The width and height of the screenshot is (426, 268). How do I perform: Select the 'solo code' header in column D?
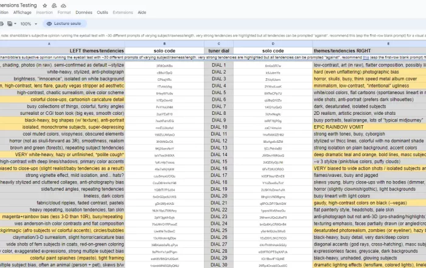[273, 50]
